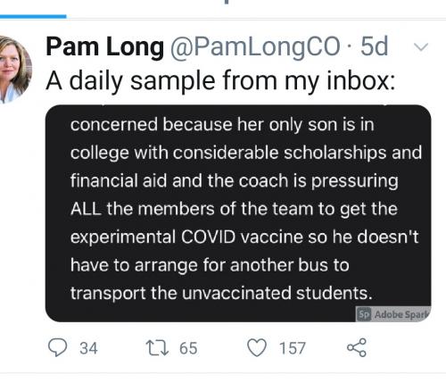Open Pam Long's profile picture
This screenshot has height=383, width=446.
(14, 69)
